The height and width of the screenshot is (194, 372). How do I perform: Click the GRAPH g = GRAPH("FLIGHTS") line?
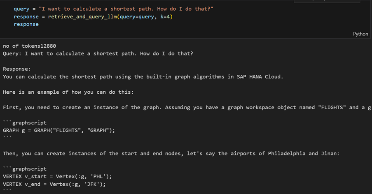(59, 130)
